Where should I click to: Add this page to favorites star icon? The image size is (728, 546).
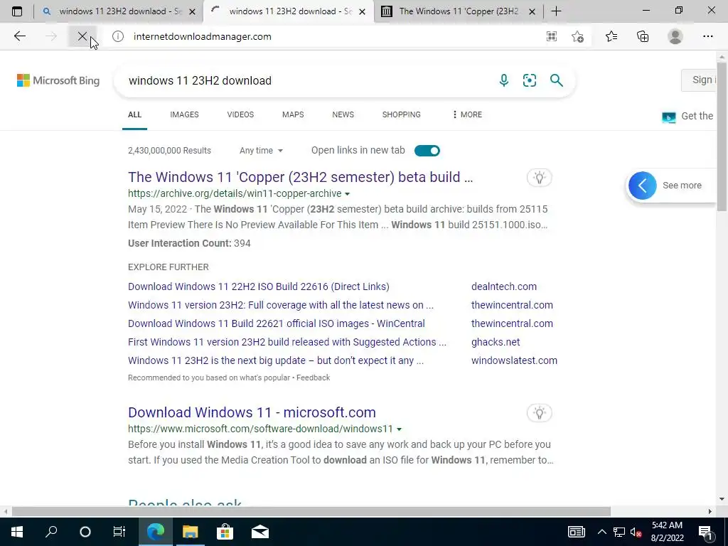click(x=577, y=36)
